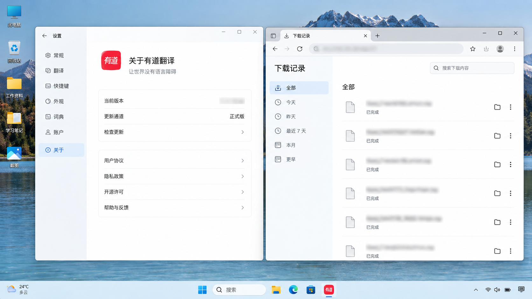Viewport: 532px width, 299px height.
Task: Open the 工作资料 desktop folder
Action: (14, 87)
